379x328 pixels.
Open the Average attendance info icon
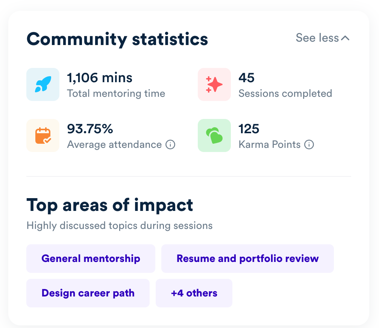tap(170, 145)
